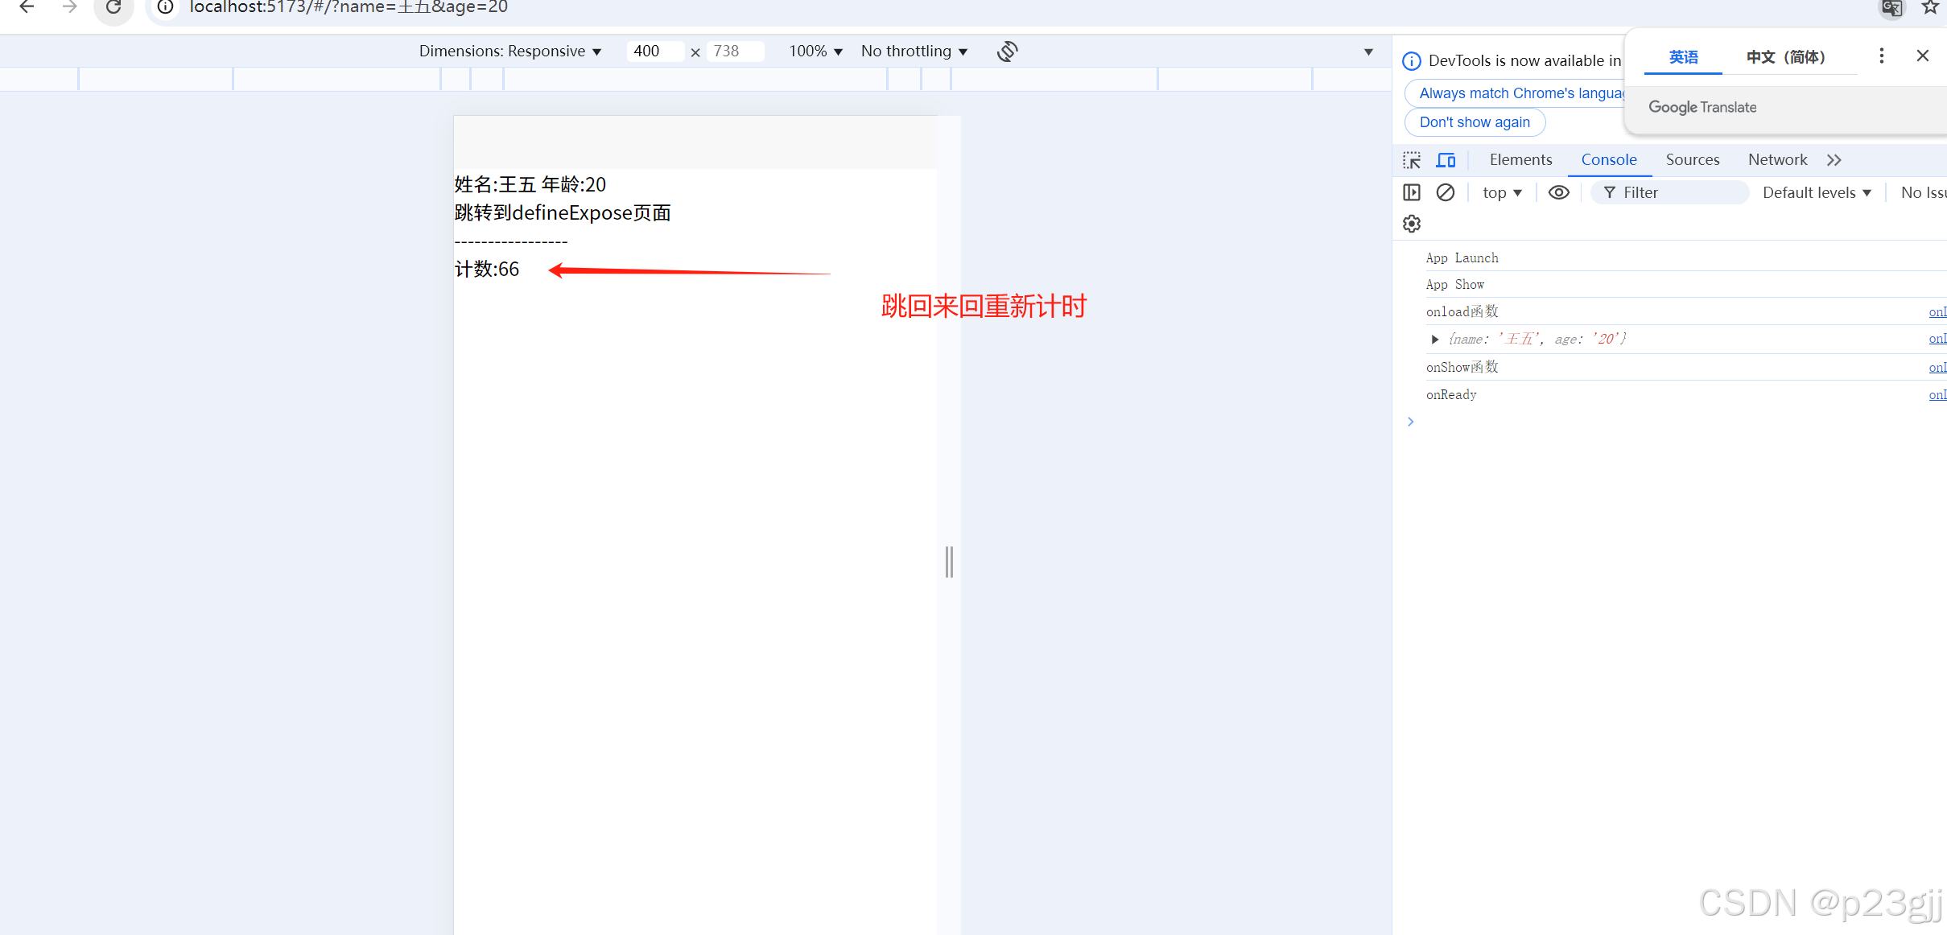
Task: Switch to the Network tab
Action: (1777, 160)
